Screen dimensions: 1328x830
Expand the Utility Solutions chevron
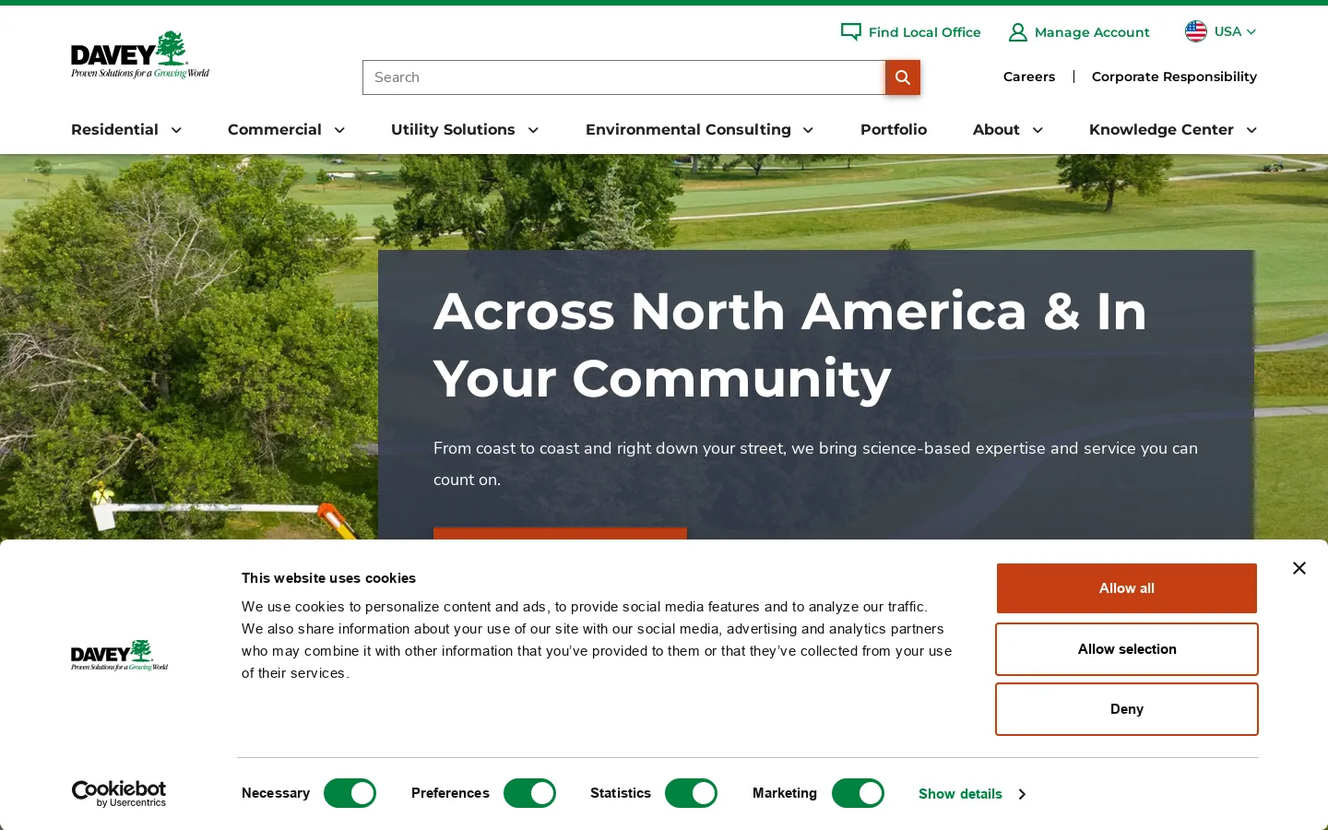tap(533, 130)
